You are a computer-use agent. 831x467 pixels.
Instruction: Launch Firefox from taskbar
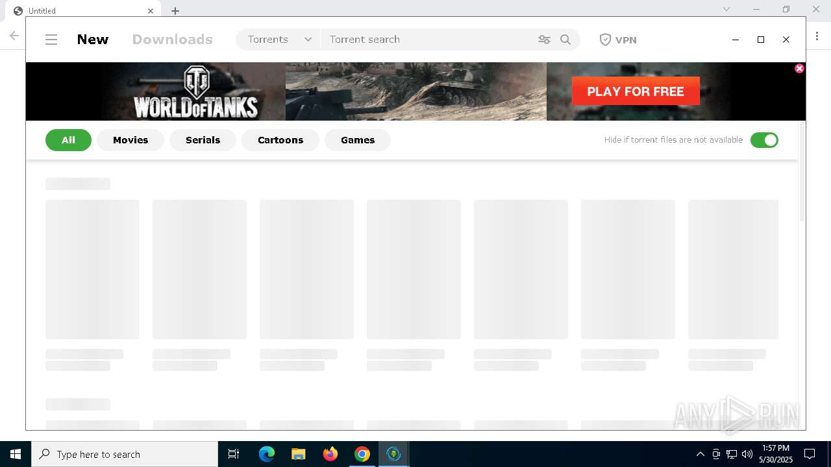pos(330,454)
